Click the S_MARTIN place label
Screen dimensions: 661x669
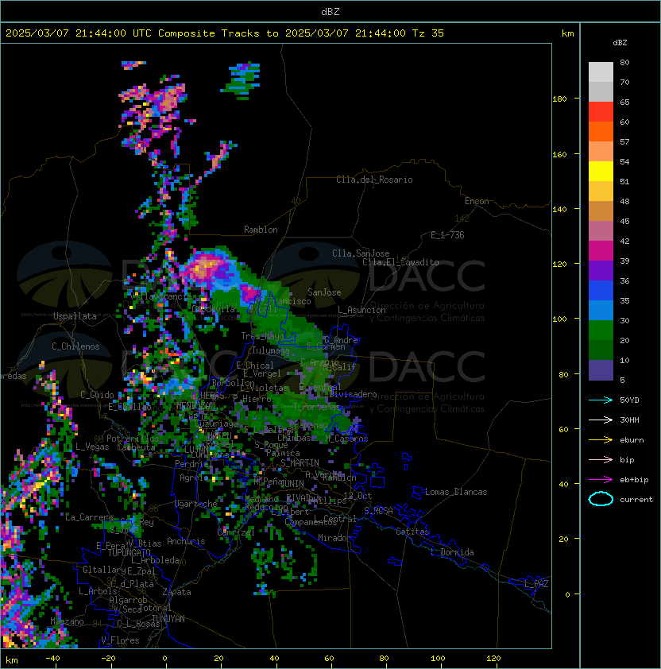point(300,463)
